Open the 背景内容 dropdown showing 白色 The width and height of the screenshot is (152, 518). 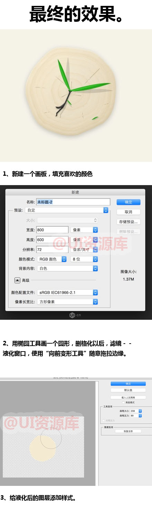point(68,268)
